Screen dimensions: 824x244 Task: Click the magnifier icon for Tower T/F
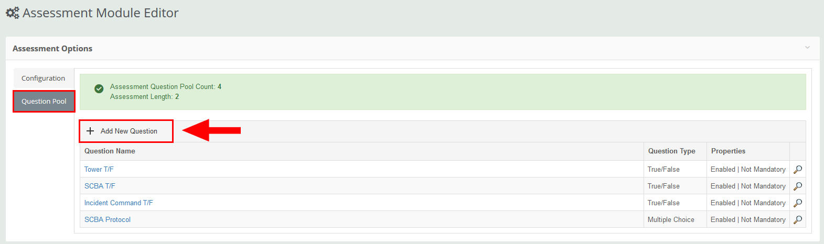798,170
